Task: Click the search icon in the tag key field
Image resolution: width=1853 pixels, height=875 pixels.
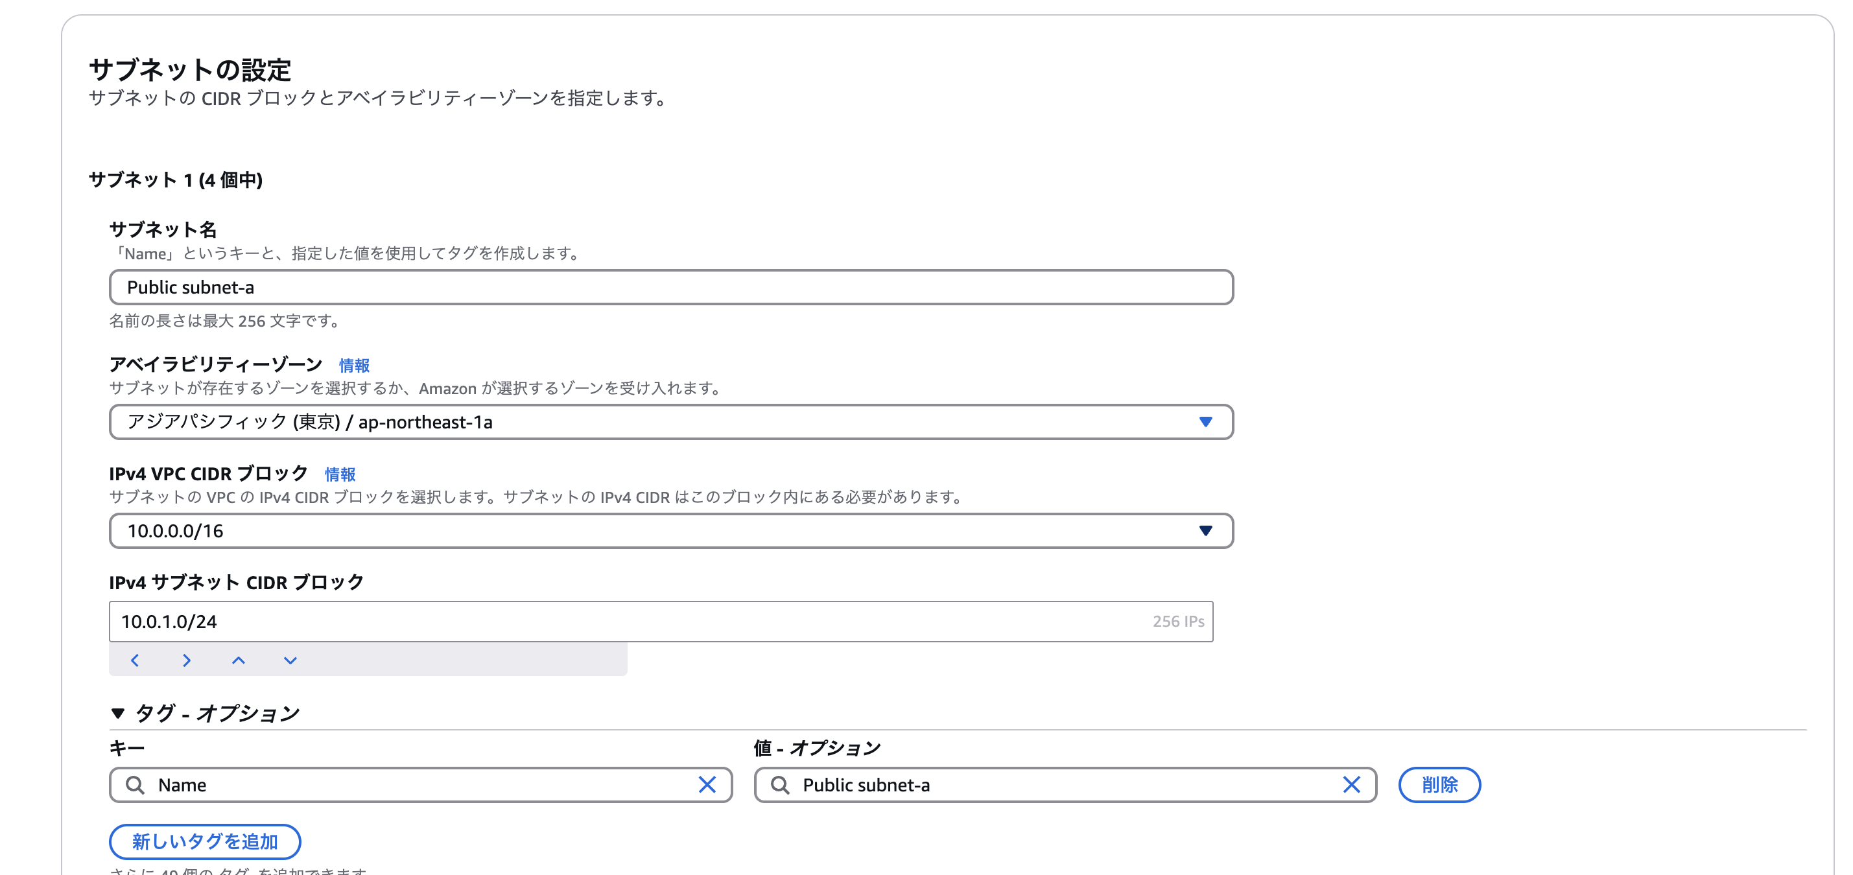Action: (136, 784)
